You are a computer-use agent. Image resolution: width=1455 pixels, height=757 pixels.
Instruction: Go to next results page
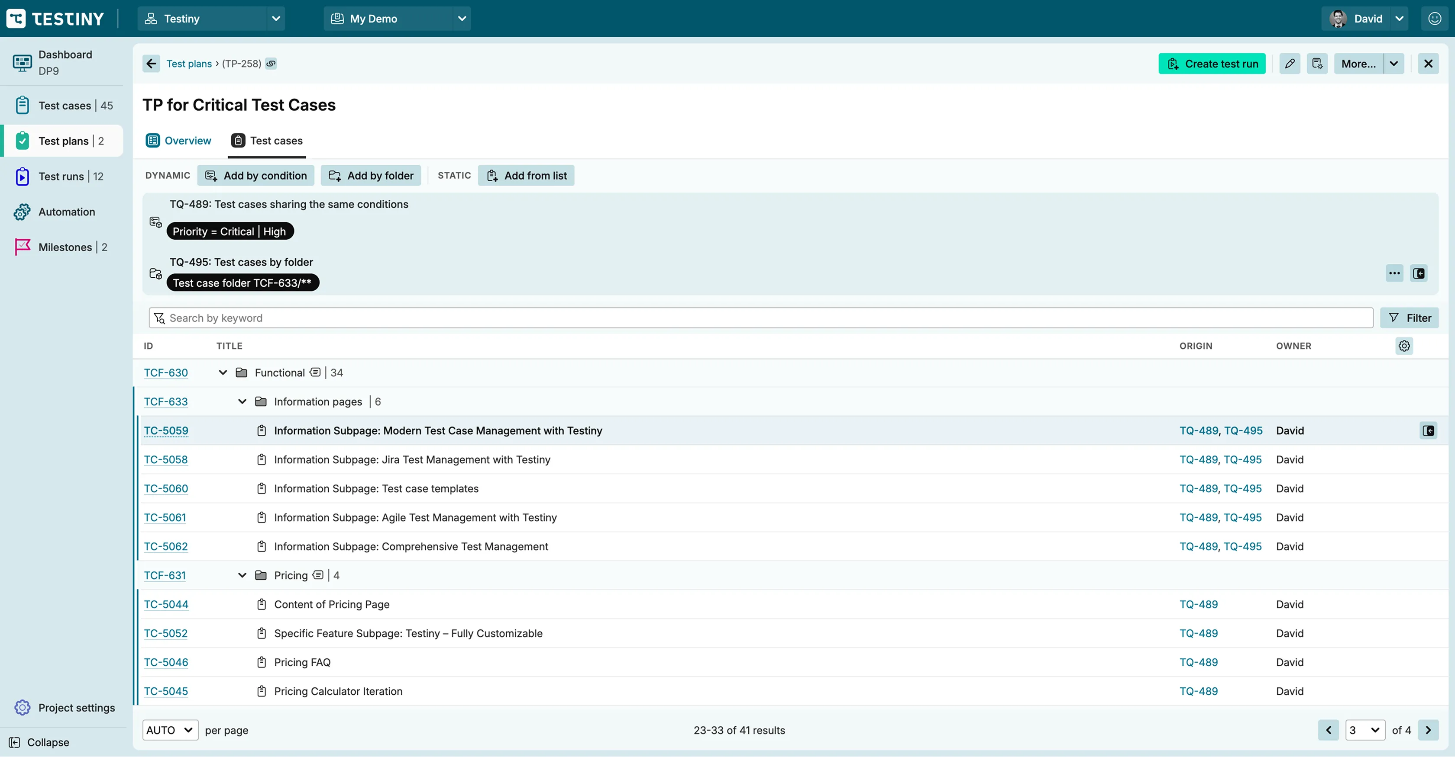(1428, 730)
